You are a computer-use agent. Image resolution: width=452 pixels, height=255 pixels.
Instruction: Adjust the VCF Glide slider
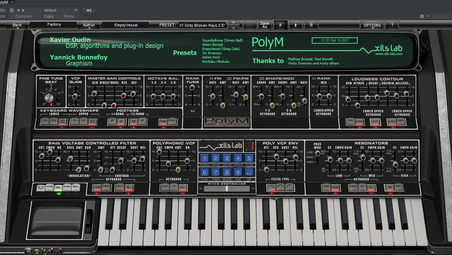75,96
